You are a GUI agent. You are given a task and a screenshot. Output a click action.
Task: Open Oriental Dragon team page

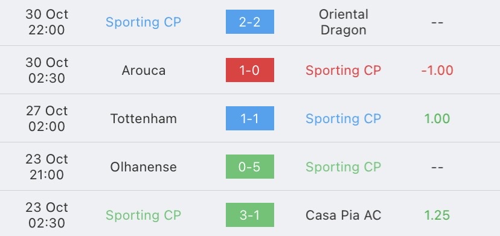pyautogui.click(x=344, y=22)
